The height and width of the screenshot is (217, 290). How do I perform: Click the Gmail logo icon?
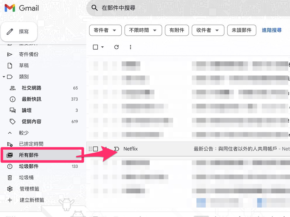(x=10, y=8)
